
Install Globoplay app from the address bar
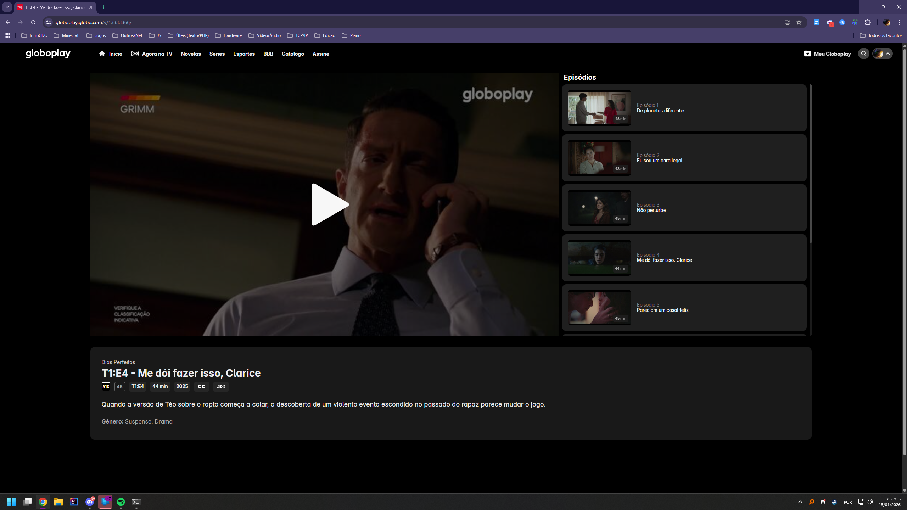pos(787,22)
